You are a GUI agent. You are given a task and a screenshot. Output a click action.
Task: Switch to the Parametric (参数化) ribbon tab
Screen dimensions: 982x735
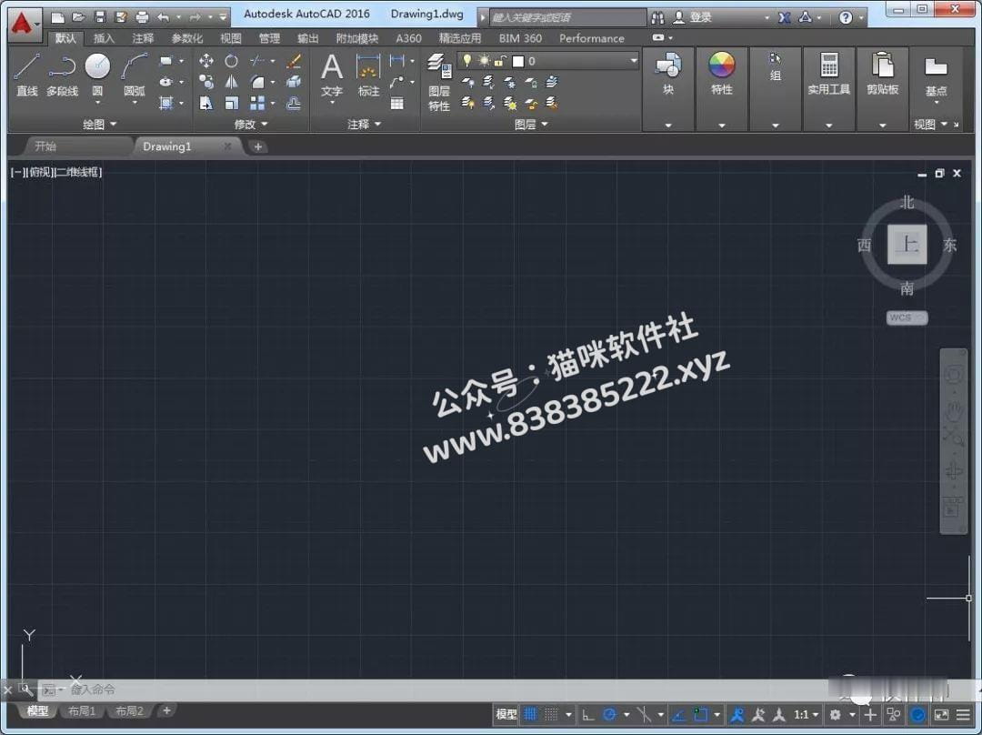(186, 38)
